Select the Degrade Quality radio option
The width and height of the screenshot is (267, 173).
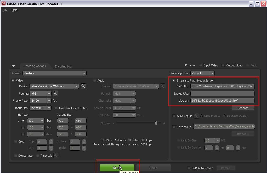click(224, 116)
